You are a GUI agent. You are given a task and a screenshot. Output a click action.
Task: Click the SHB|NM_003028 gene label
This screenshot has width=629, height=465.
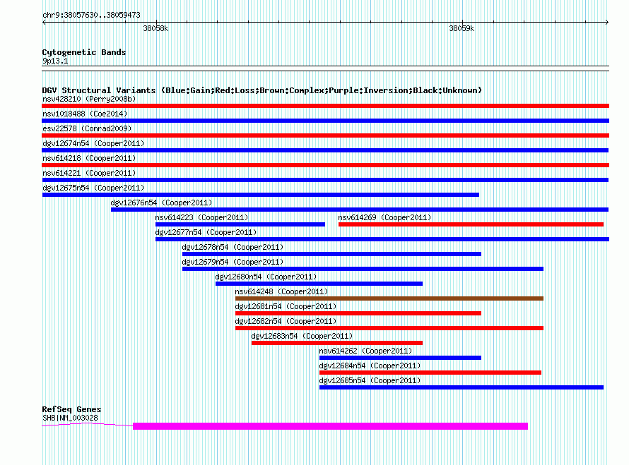(70, 418)
